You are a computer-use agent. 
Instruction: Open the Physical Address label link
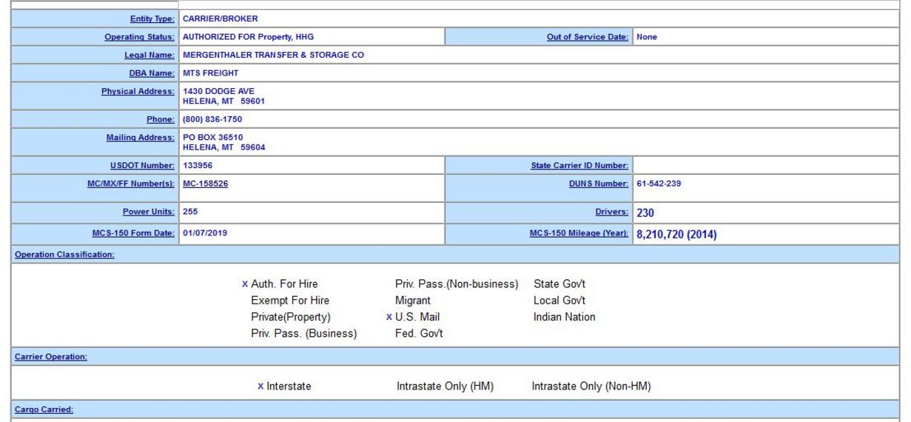click(x=138, y=91)
